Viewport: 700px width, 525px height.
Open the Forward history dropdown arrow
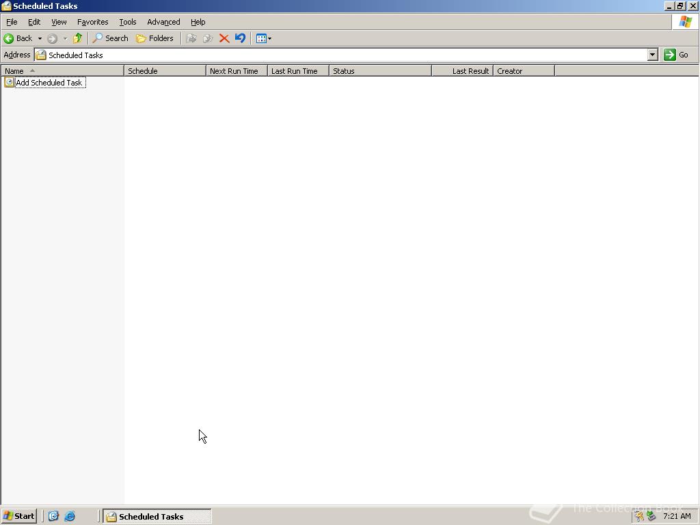point(65,38)
